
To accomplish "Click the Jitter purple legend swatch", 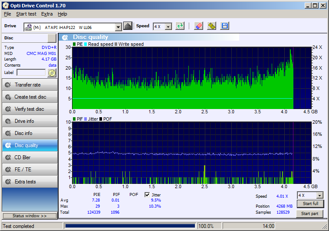I will [86, 119].
